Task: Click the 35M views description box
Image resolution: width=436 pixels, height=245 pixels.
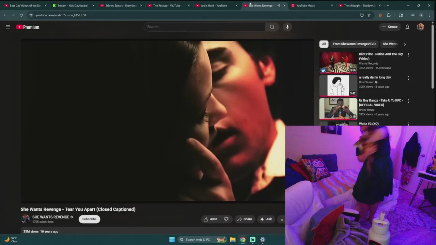Action: pos(153,231)
